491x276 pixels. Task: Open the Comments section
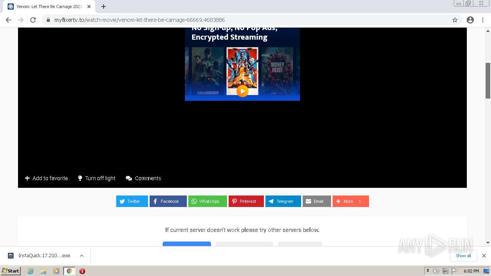coord(143,178)
